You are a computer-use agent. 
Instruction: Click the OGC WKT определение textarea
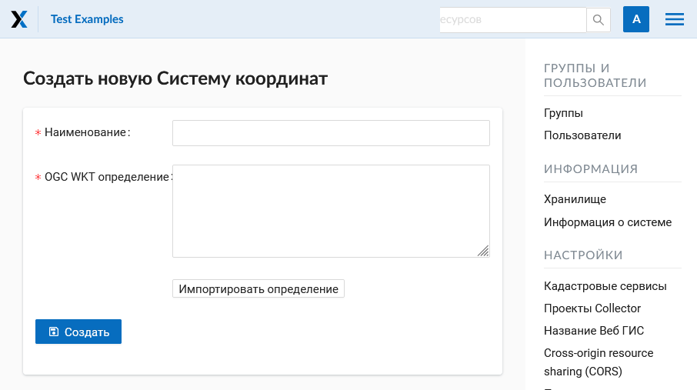(331, 211)
